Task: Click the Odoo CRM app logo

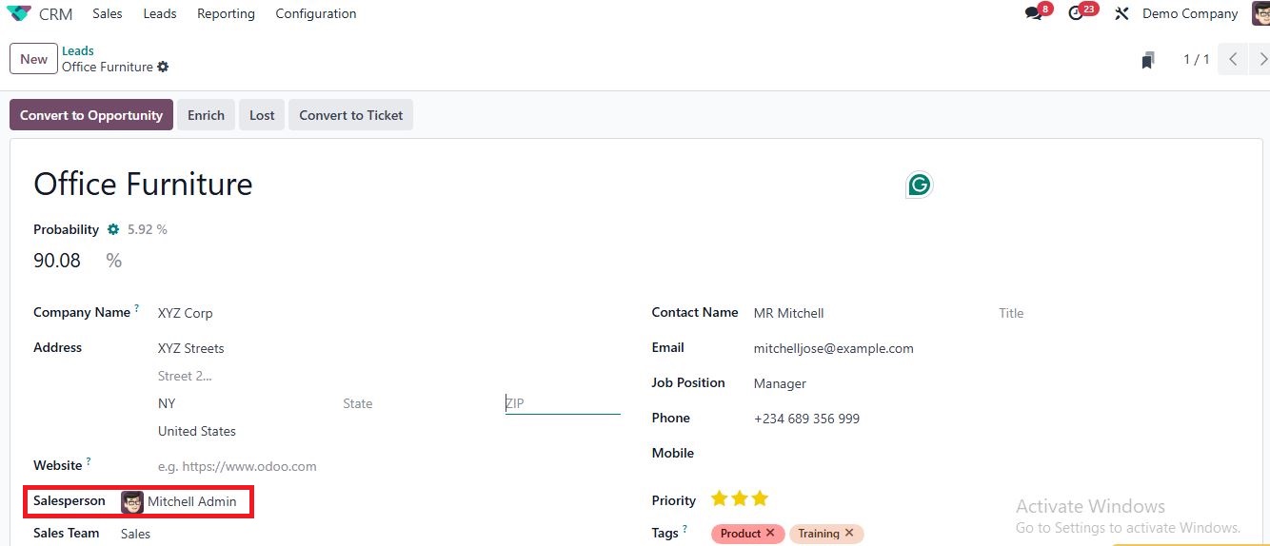Action: (x=19, y=13)
